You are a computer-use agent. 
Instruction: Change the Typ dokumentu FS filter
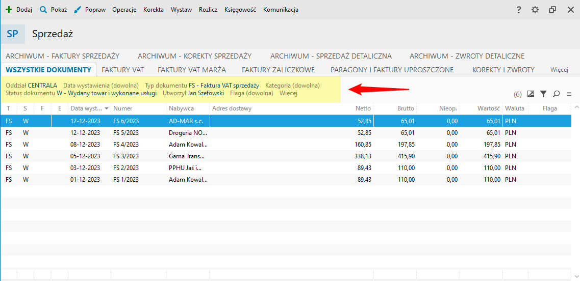point(202,86)
